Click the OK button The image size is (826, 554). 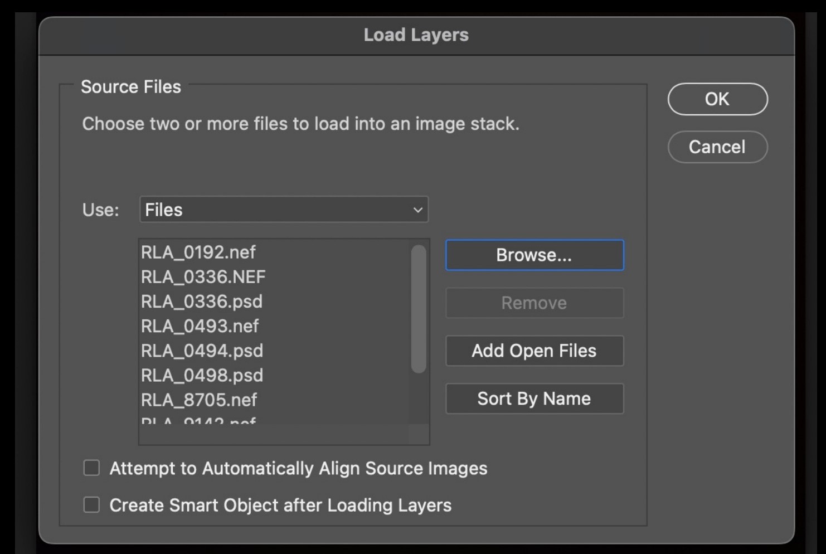(x=717, y=99)
